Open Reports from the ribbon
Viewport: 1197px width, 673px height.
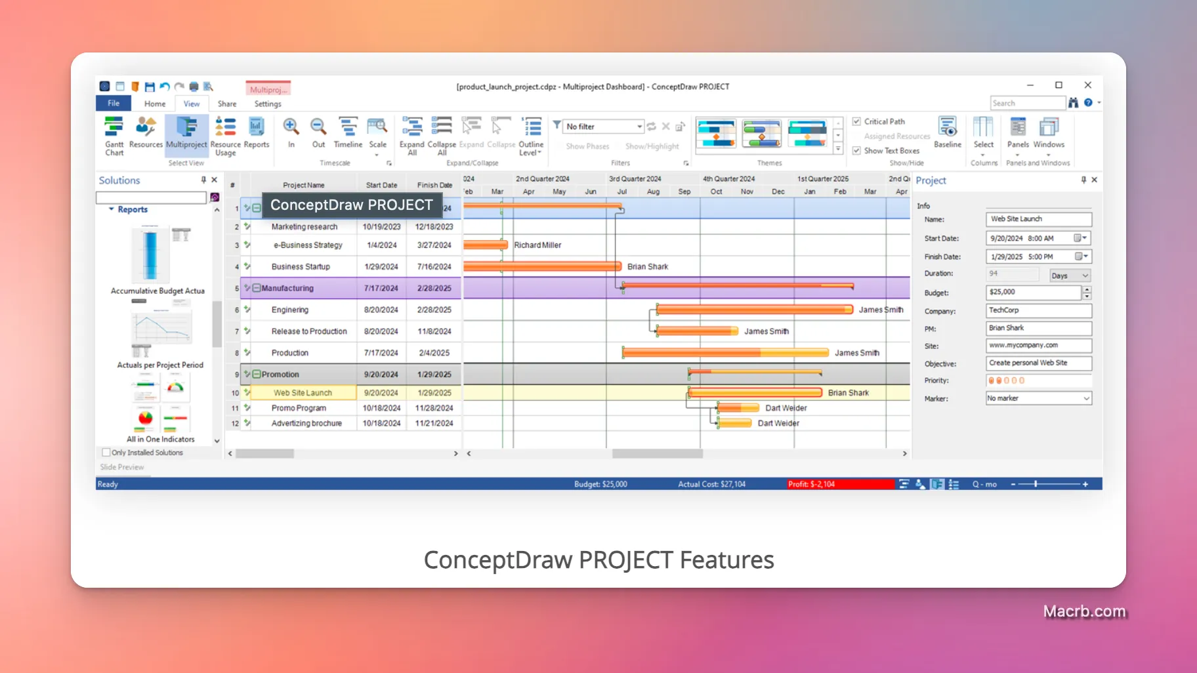click(256, 133)
